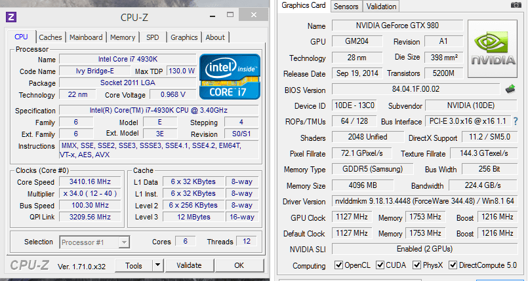Toggle the CUDA checkbox
This screenshot has height=281, width=528.
pos(380,265)
